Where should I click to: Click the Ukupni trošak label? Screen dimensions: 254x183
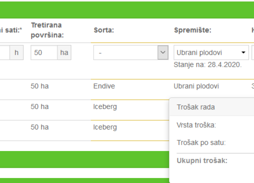[x=202, y=161]
